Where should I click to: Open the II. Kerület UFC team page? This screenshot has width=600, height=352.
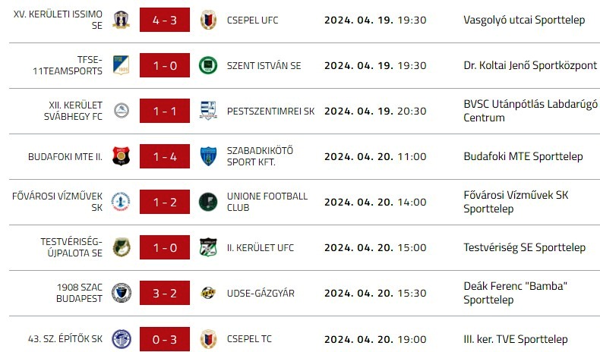[x=261, y=247]
